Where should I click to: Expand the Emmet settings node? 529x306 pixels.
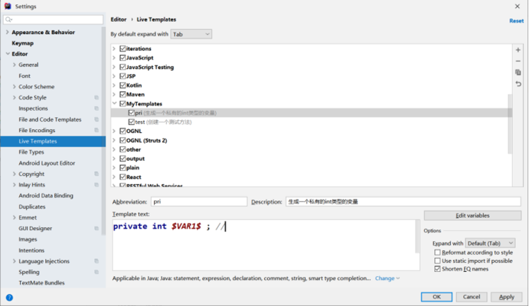click(x=14, y=218)
